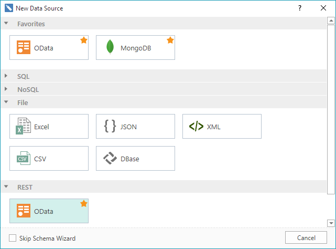Unfavorite OData star in Favorites section
The image size is (336, 249).
coord(84,40)
